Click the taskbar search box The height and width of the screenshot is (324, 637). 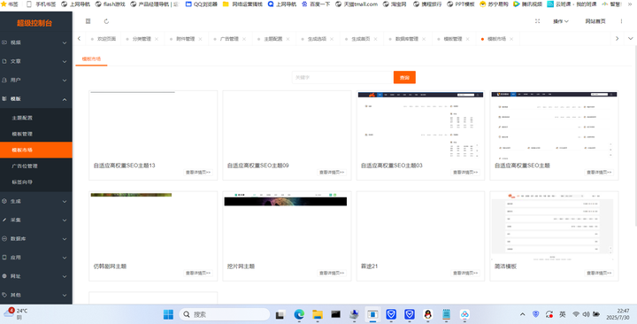point(224,314)
